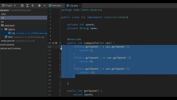
Task: Select the dyLearn project root
Action: [4, 10]
